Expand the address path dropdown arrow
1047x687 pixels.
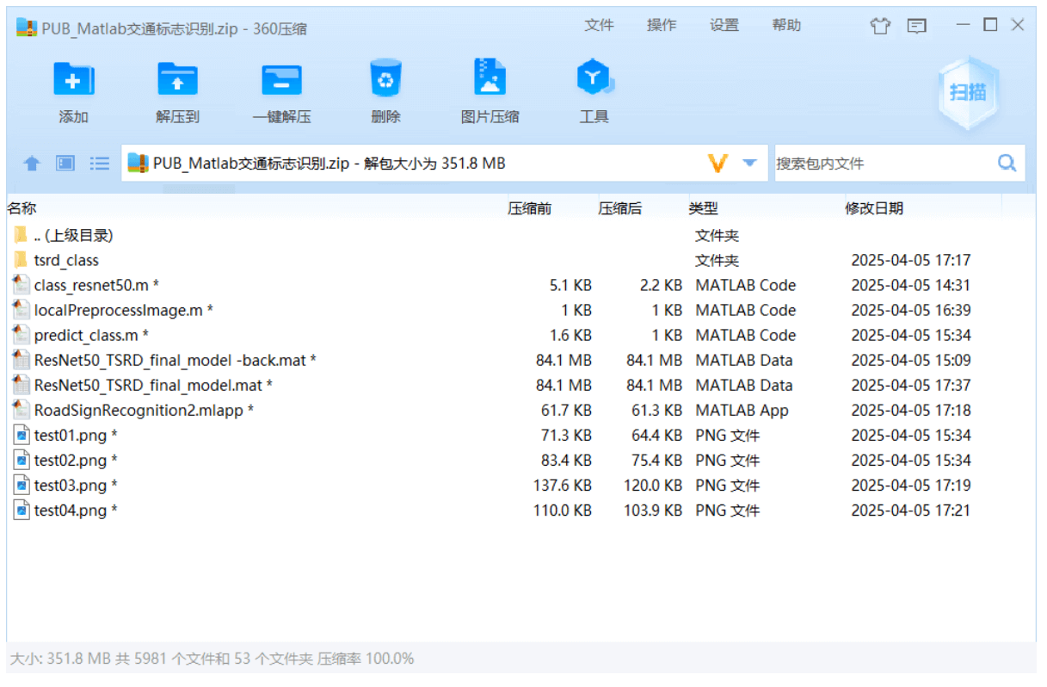tap(749, 163)
